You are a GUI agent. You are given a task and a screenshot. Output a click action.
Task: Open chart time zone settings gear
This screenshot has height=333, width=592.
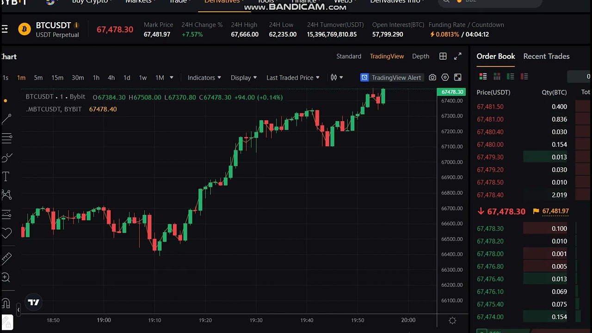(453, 321)
